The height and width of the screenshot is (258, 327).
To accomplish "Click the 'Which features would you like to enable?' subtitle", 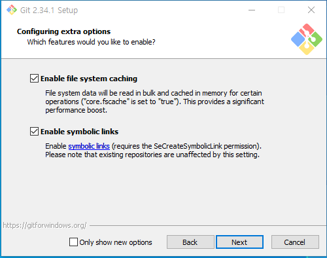I will (x=91, y=42).
